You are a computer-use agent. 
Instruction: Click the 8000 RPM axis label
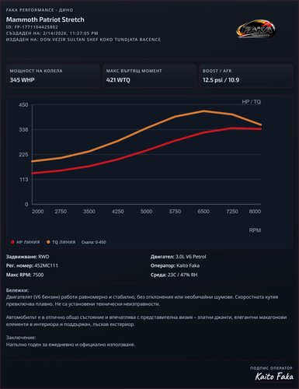pyautogui.click(x=255, y=212)
